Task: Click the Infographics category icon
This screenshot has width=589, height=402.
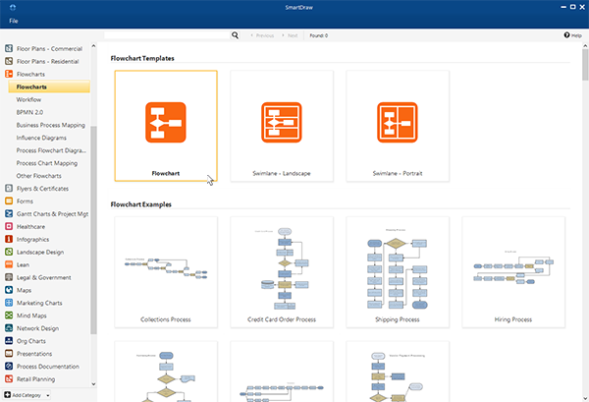Action: tap(9, 239)
